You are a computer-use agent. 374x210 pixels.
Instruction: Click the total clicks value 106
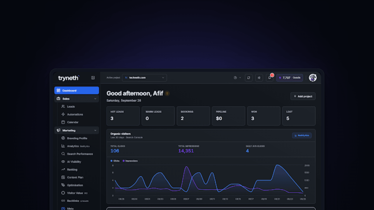tap(115, 151)
